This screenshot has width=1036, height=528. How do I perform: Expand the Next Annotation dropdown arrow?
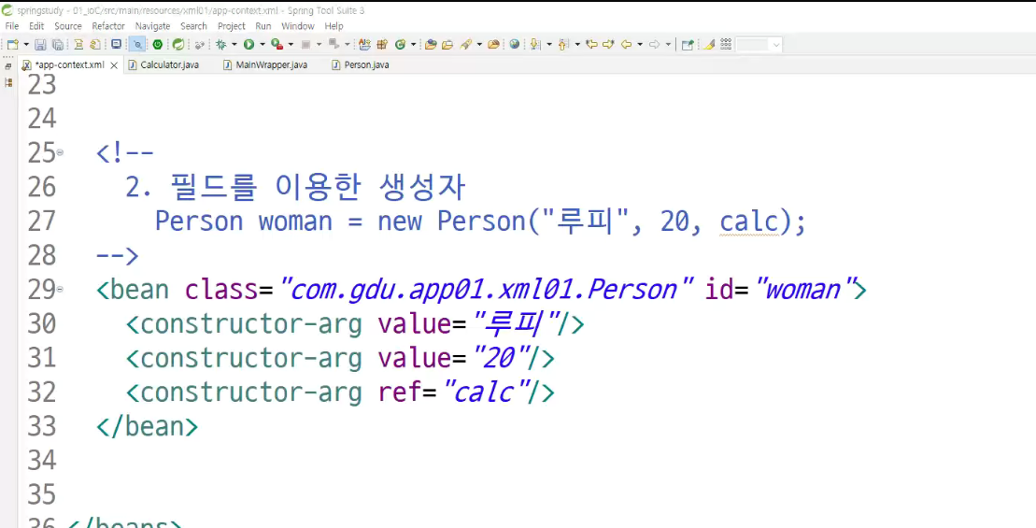[549, 44]
